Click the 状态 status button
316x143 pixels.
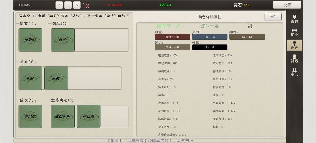pos(273,17)
